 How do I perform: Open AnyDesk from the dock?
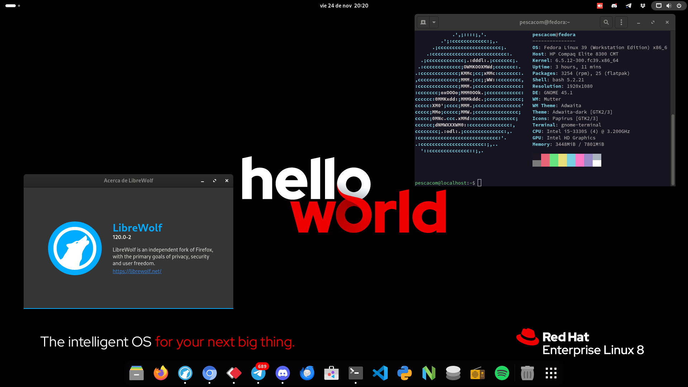pos(234,373)
